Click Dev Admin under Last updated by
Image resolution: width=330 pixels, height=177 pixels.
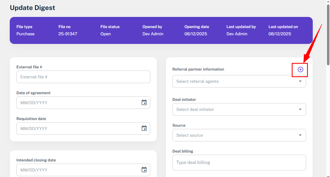pos(237,34)
